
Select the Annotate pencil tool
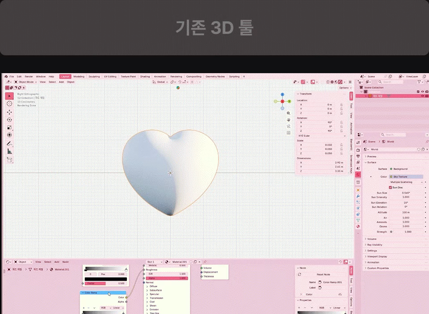[x=9, y=144]
